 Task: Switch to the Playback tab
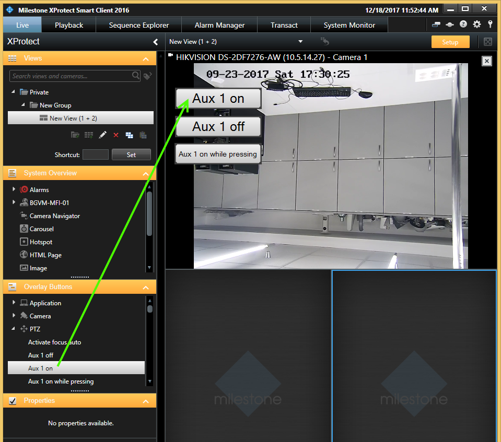tap(68, 25)
